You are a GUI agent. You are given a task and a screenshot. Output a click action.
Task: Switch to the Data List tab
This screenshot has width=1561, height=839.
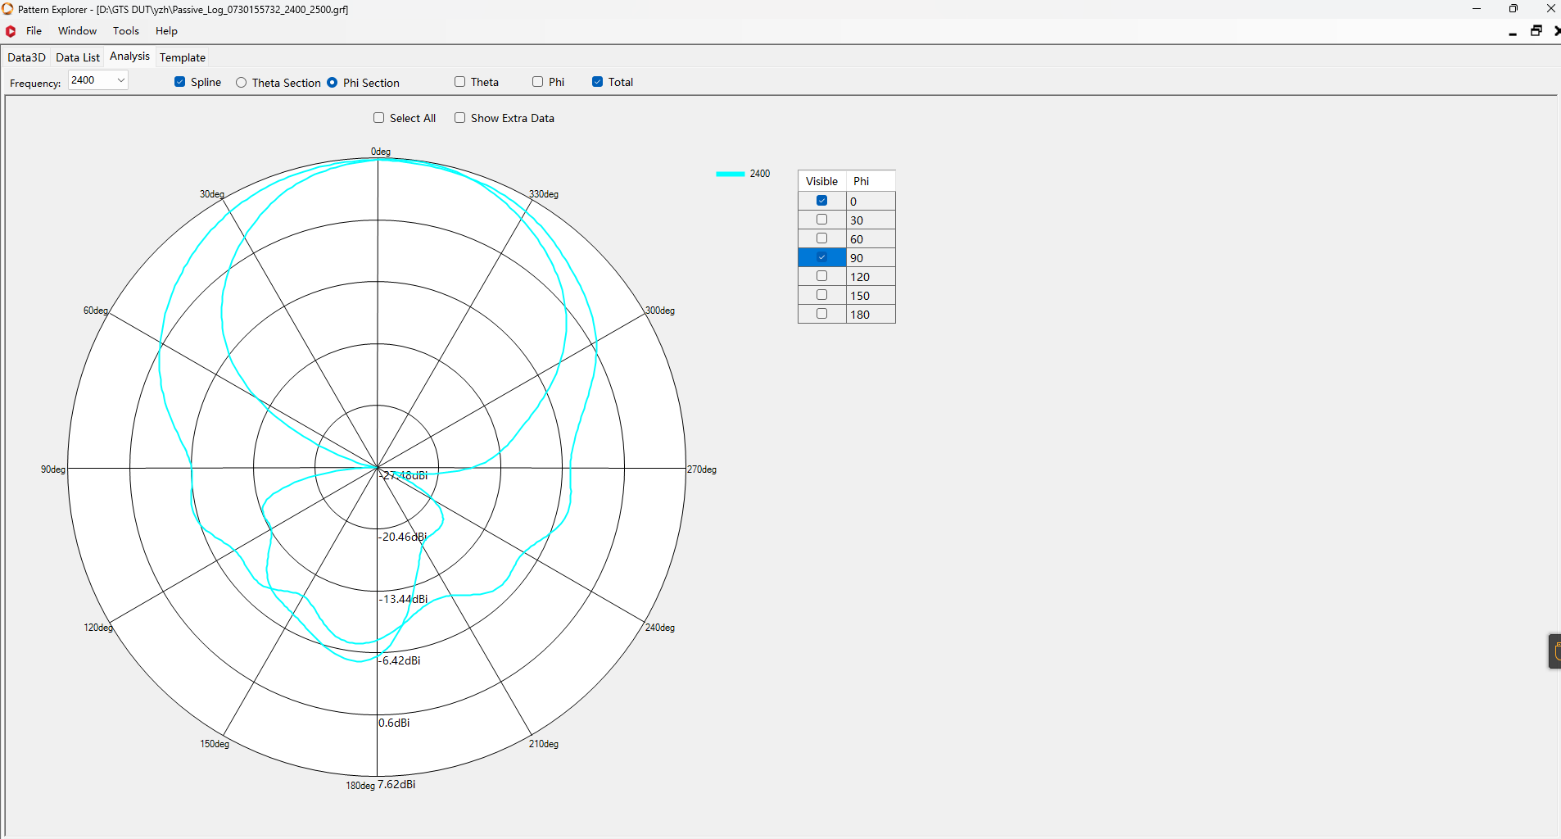click(78, 57)
